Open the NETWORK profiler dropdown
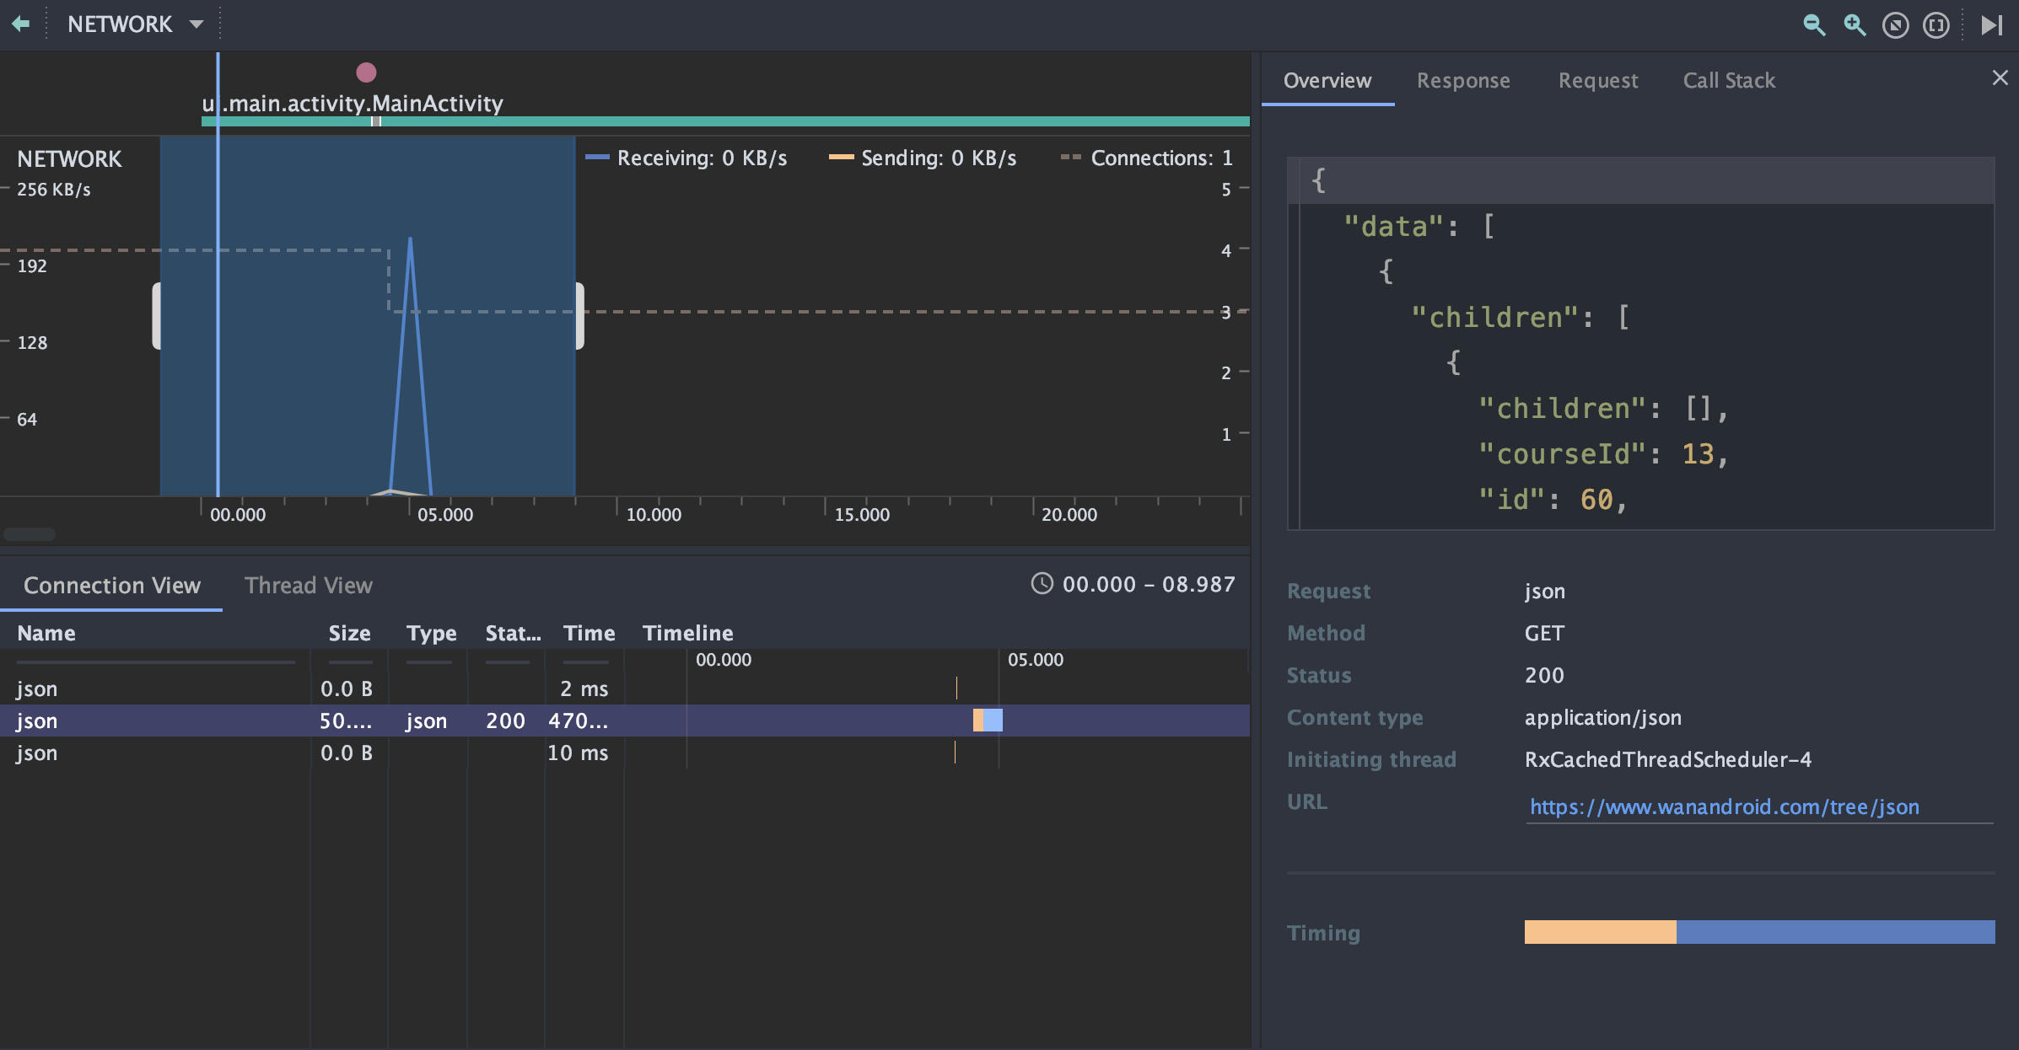The height and width of the screenshot is (1050, 2019). [x=135, y=24]
